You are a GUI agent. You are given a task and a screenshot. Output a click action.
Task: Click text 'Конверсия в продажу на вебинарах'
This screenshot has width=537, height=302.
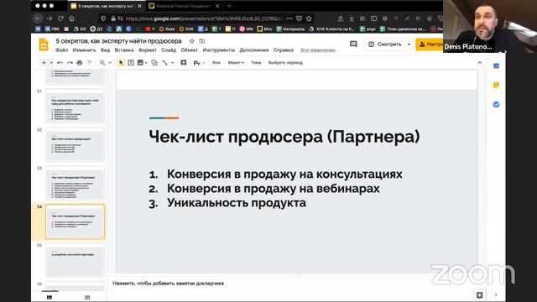(274, 188)
